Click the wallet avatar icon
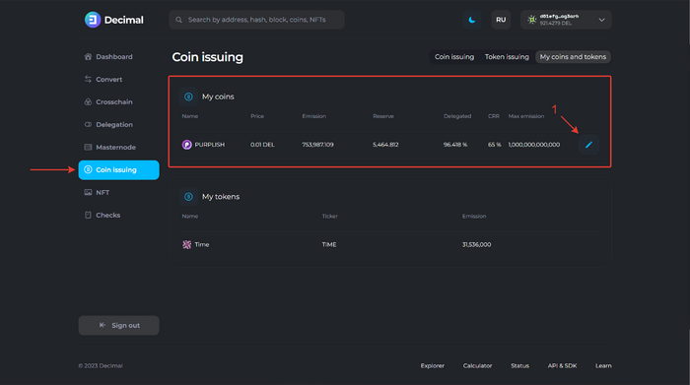 point(532,20)
